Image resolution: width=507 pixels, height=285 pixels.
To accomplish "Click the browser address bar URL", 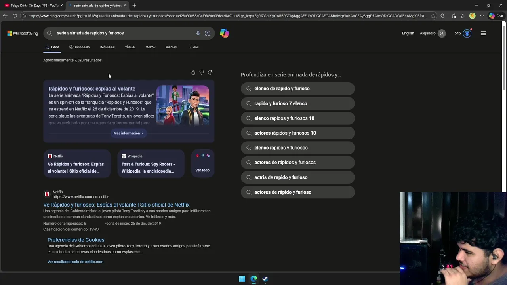I will [x=227, y=16].
